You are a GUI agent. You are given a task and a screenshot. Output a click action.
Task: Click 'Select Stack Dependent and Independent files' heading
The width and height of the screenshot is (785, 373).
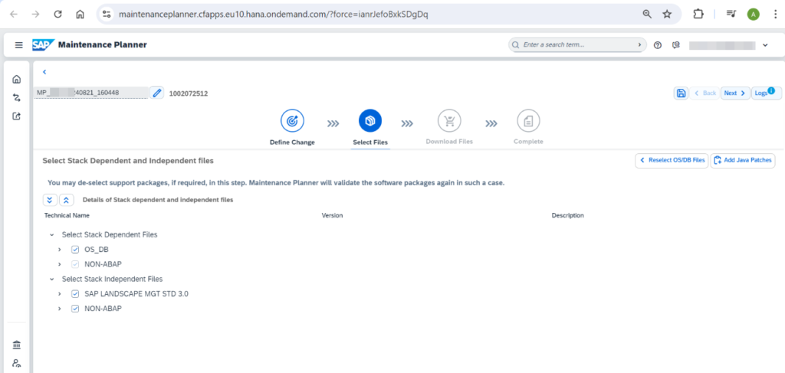point(128,161)
